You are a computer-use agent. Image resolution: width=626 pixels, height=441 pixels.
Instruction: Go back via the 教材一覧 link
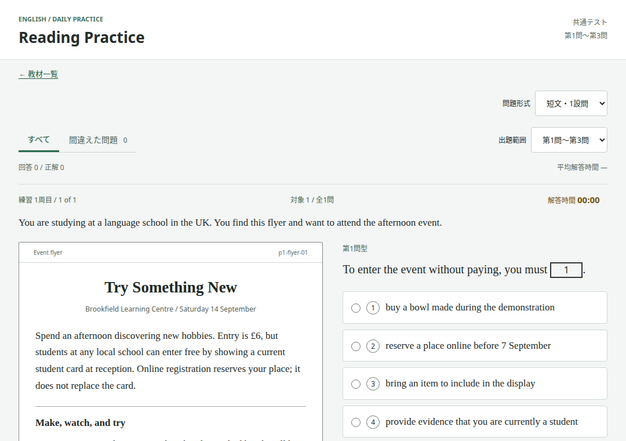pyautogui.click(x=38, y=74)
